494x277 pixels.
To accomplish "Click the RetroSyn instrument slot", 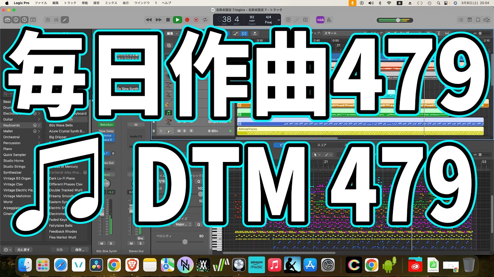I will 107,125.
